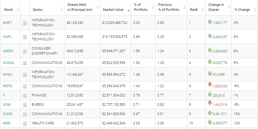
Task: Click the grid icon next to XOM
Action: click(25, 105)
